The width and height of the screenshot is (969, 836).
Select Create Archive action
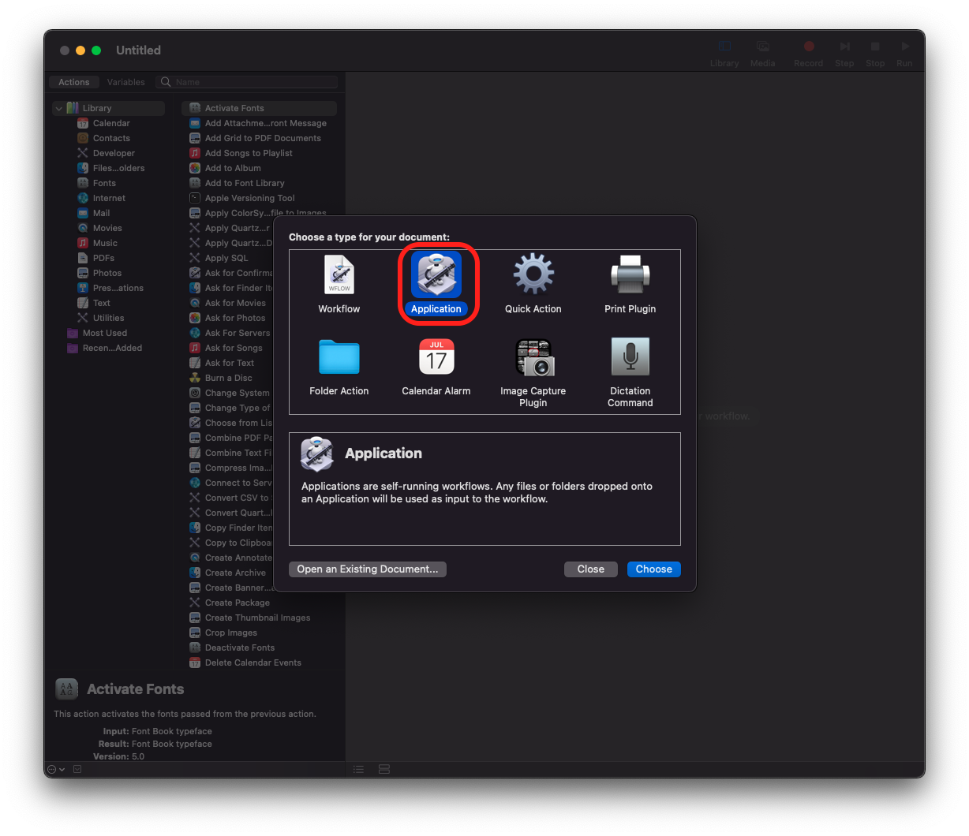point(227,573)
